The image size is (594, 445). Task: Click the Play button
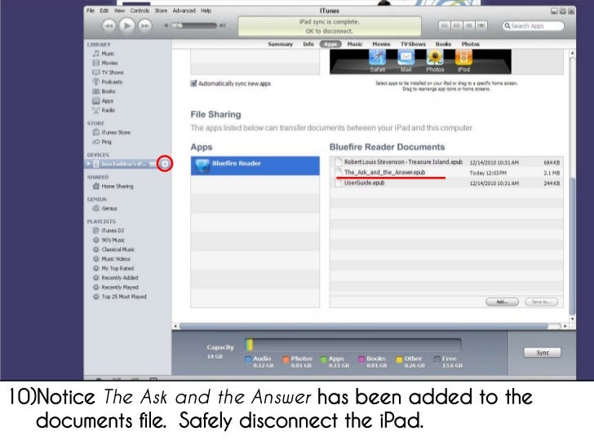pyautogui.click(x=127, y=26)
